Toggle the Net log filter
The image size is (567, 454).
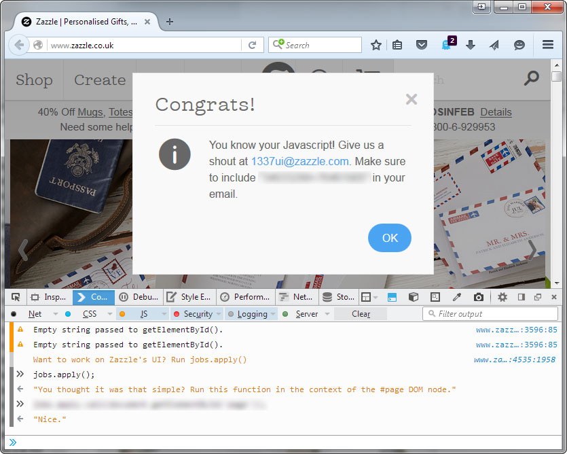coord(35,314)
